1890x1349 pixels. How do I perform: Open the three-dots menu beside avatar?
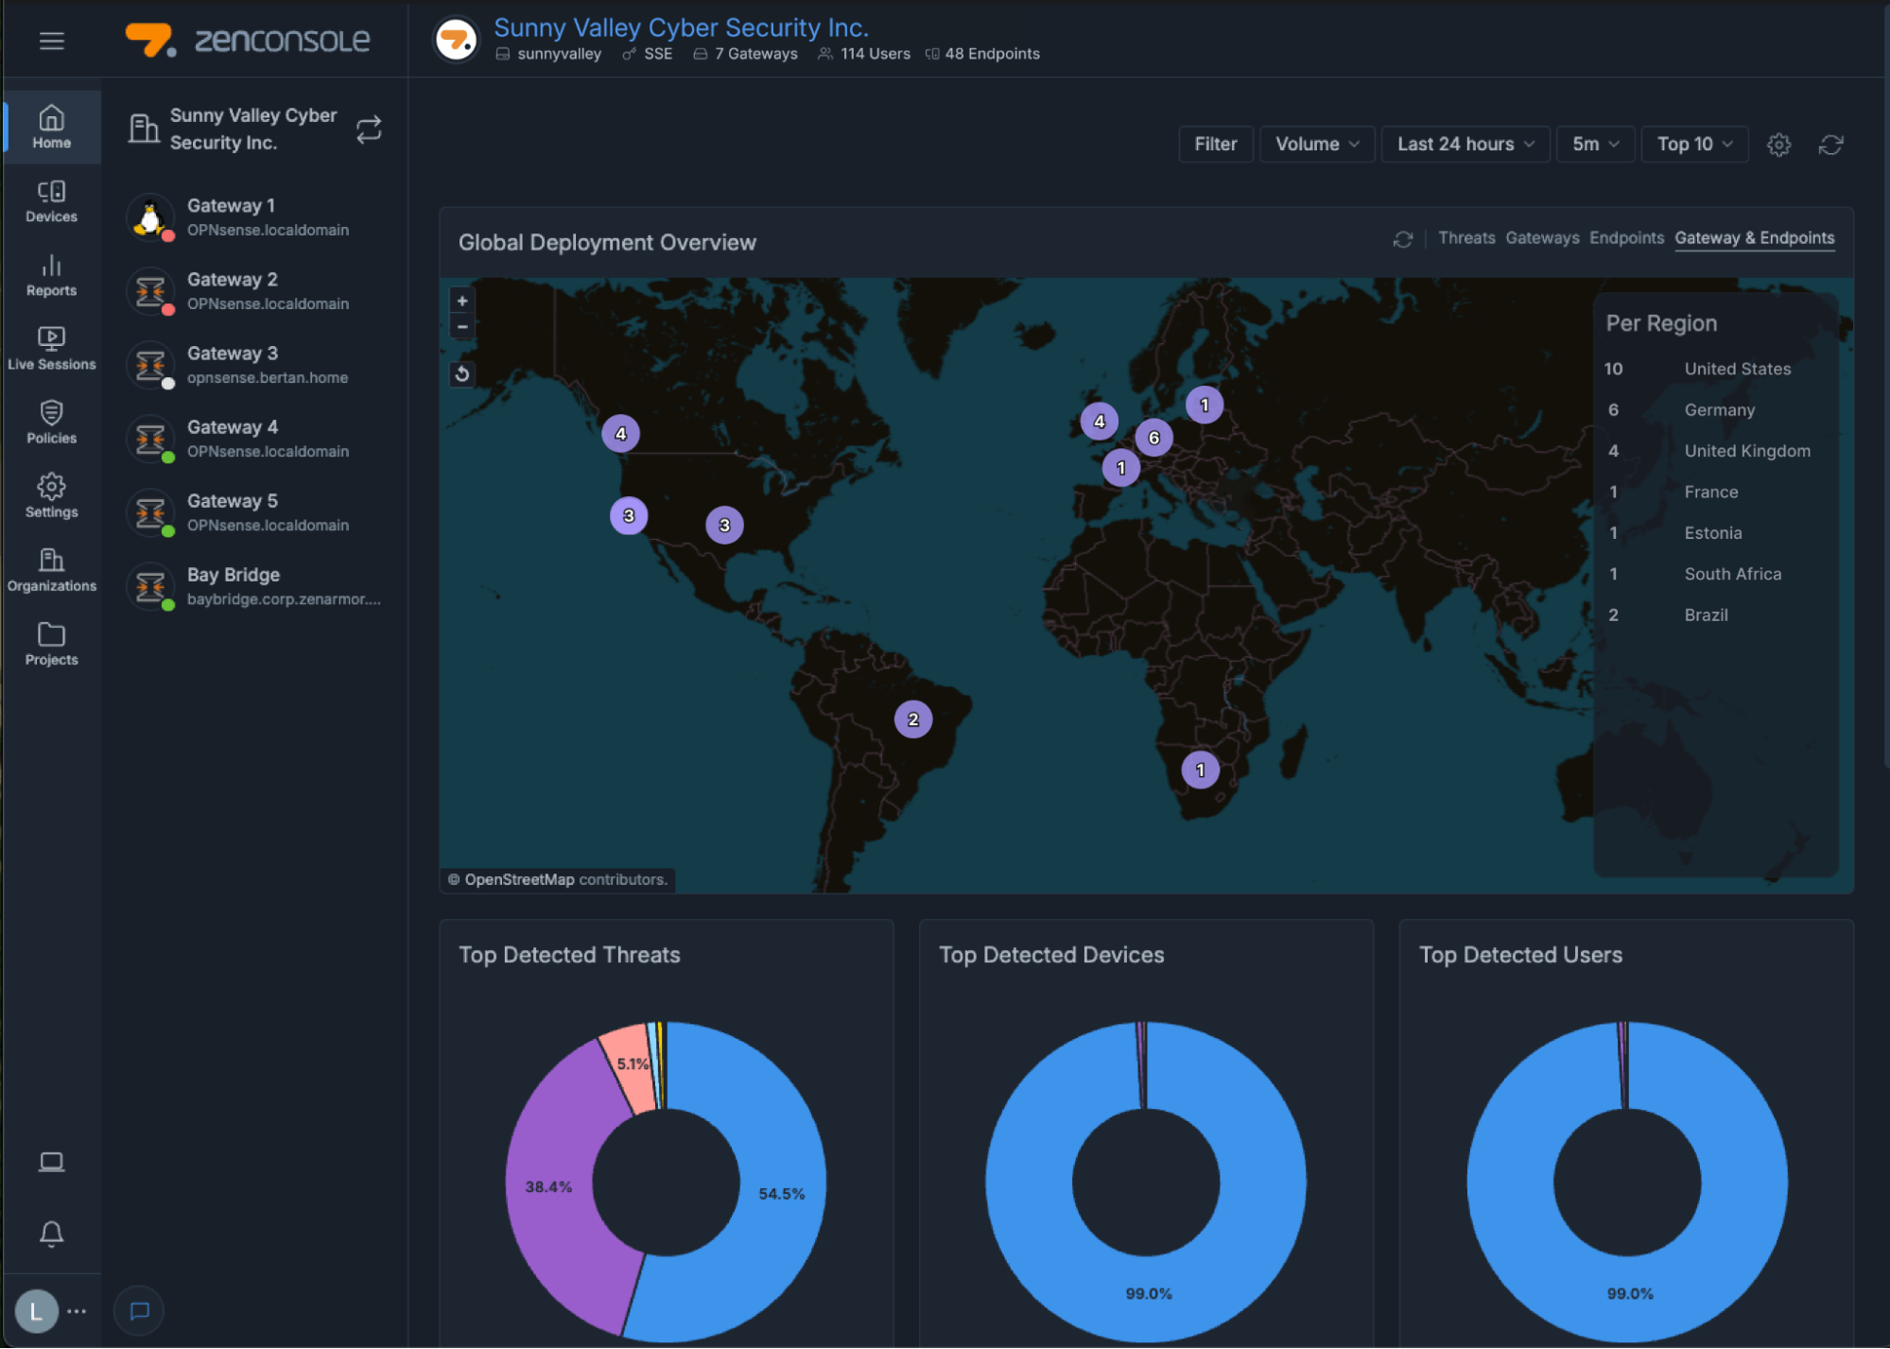coord(78,1311)
